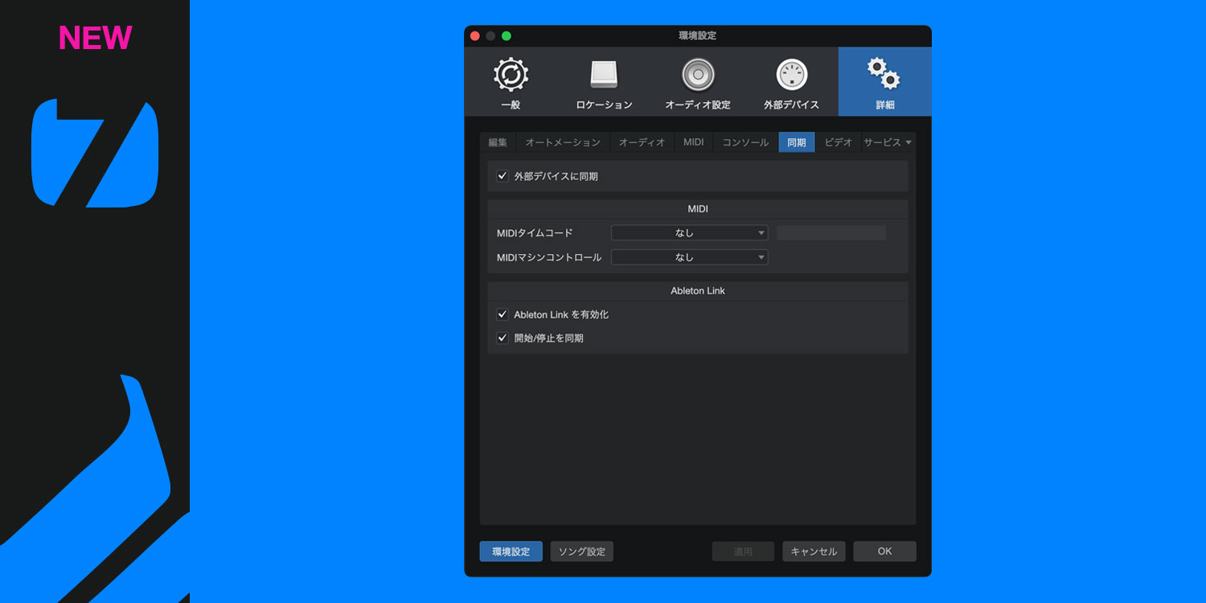Click the field beside MIDIタイムコード dropdown
1206x603 pixels.
(831, 233)
